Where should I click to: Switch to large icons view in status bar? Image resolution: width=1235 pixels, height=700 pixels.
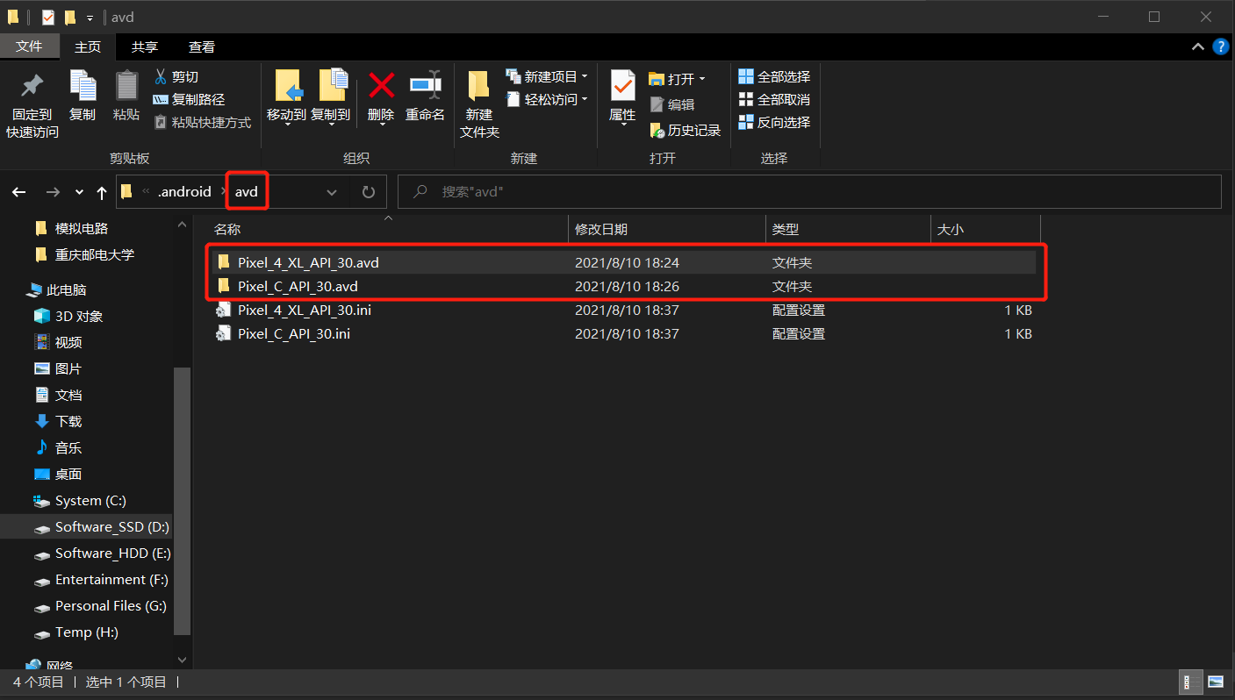tap(1216, 682)
